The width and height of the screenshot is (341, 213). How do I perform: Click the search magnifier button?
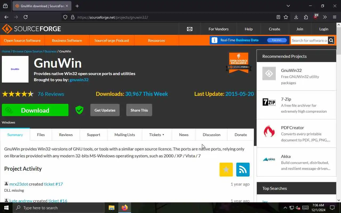click(331, 40)
